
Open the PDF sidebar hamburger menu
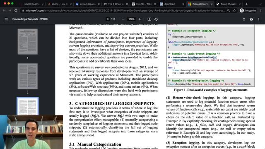pyautogui.click(x=6, y=19)
